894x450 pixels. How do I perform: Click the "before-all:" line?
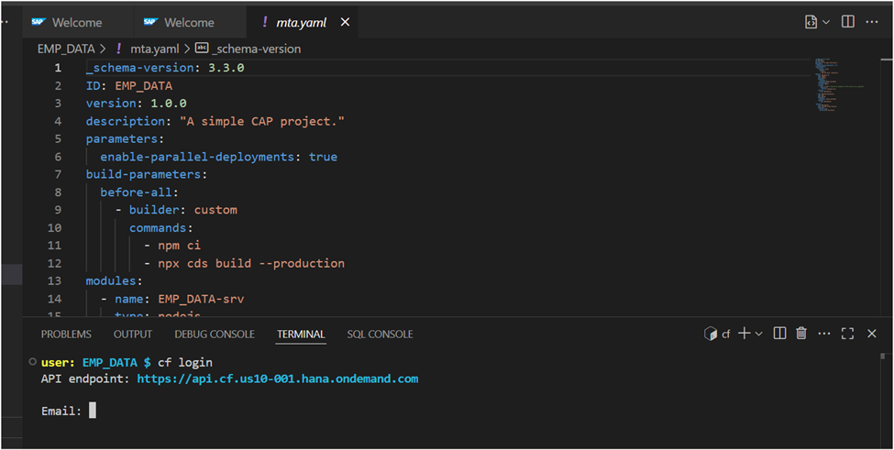pyautogui.click(x=139, y=192)
